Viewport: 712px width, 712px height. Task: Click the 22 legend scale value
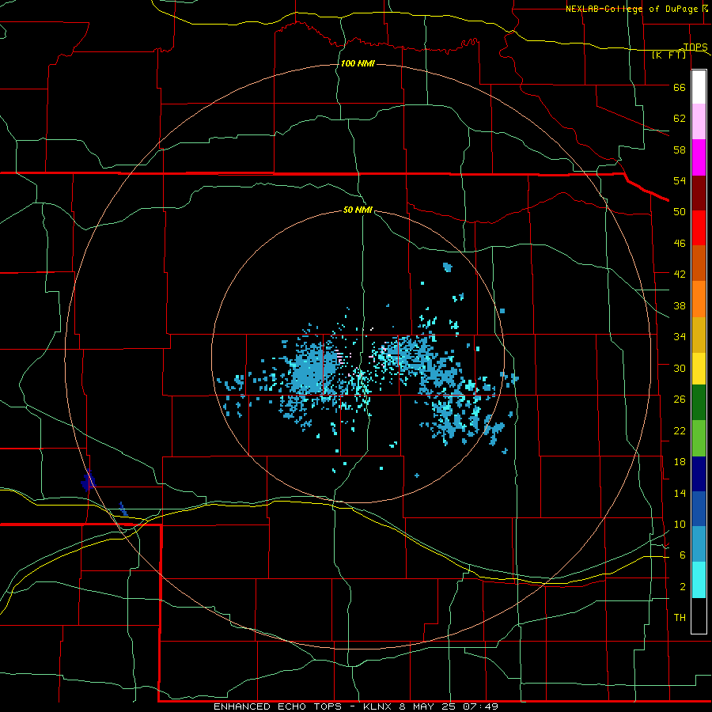point(680,431)
